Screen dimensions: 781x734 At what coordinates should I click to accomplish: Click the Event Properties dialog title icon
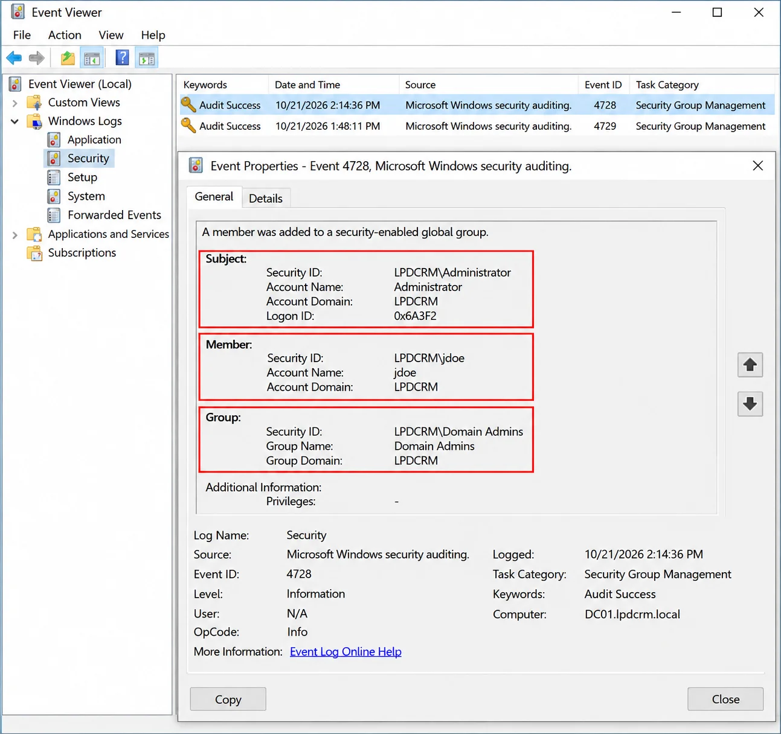[196, 165]
